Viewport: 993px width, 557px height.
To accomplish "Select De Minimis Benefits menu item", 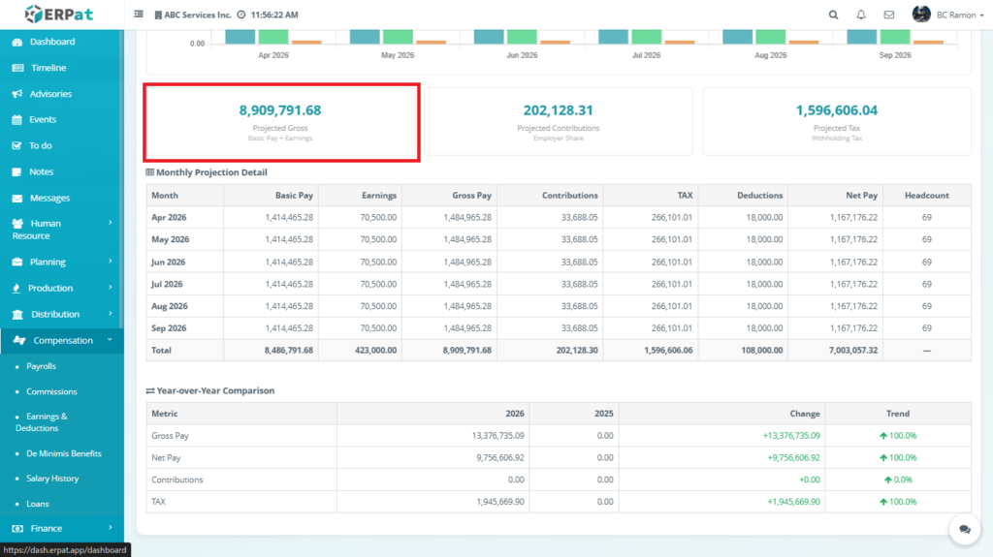I will point(63,453).
